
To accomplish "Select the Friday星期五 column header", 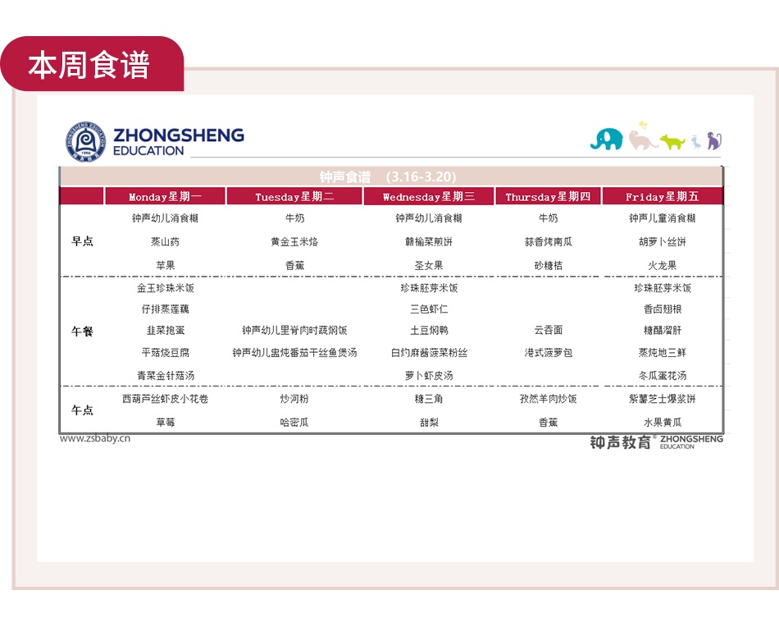I will [x=662, y=197].
